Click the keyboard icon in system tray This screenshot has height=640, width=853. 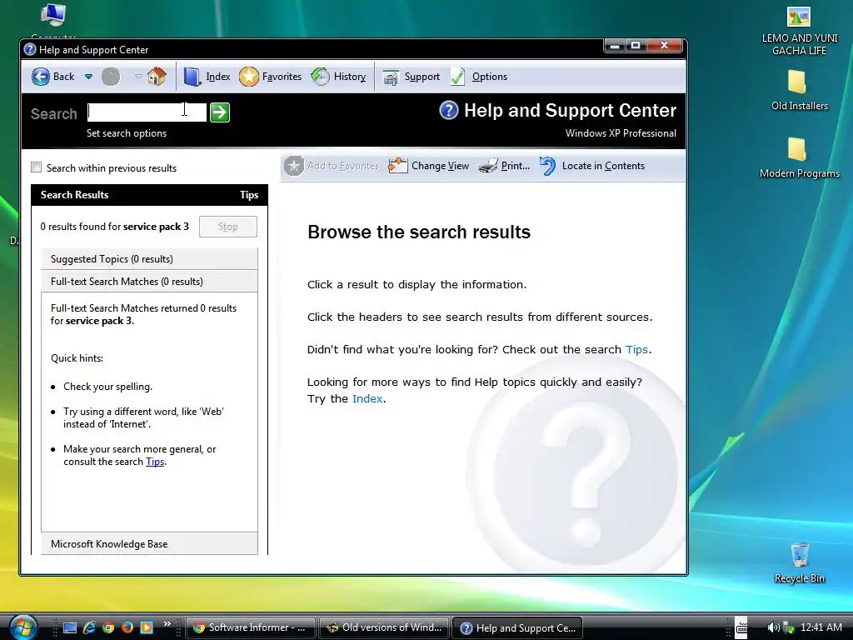click(741, 627)
